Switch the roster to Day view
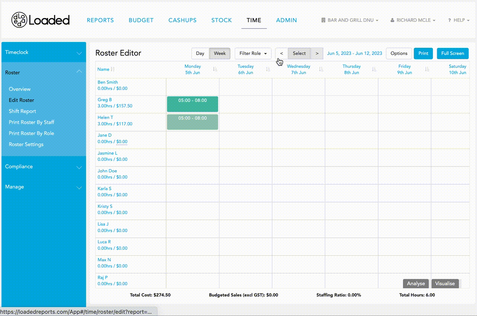Viewport: 477px width, 316px height. click(x=200, y=53)
